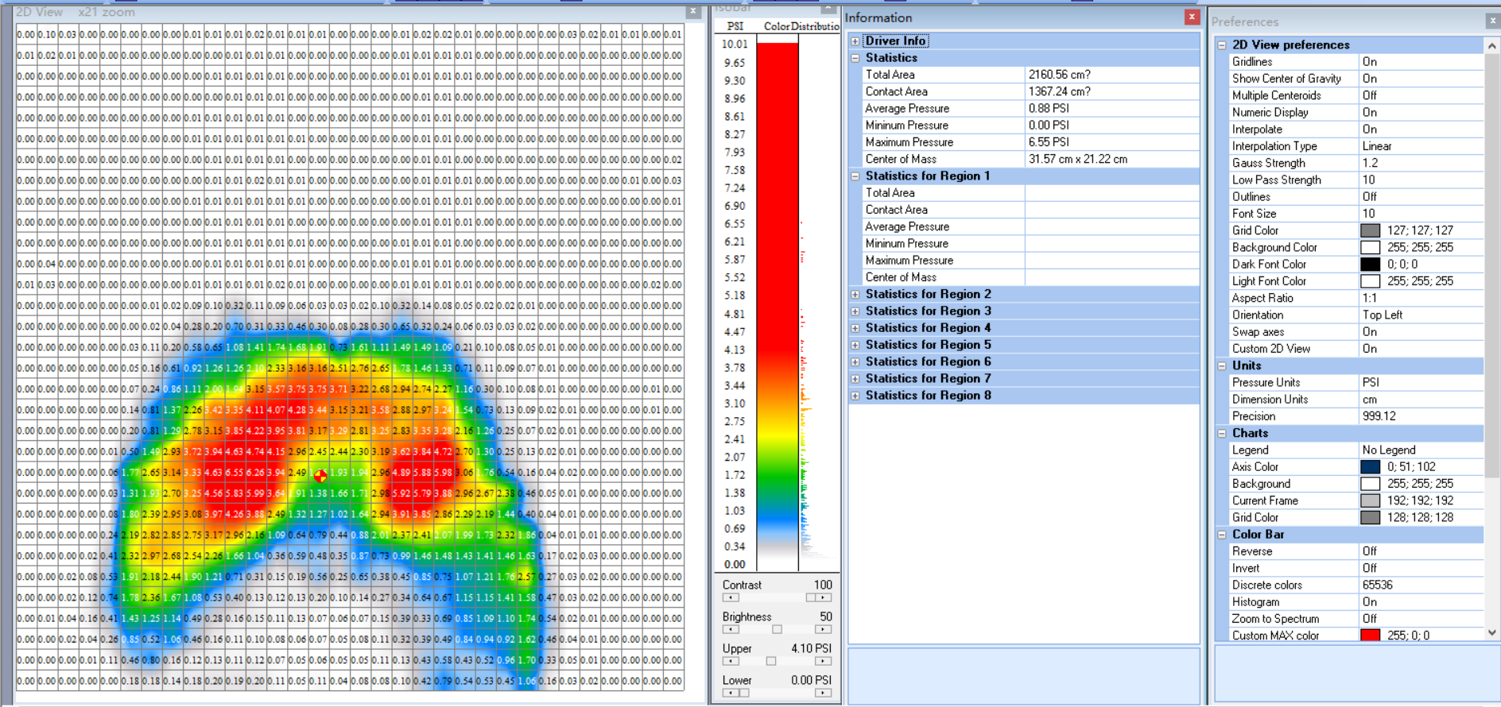Click the Contrast slider right arrow
Screen dimensions: 1501x707
click(824, 597)
